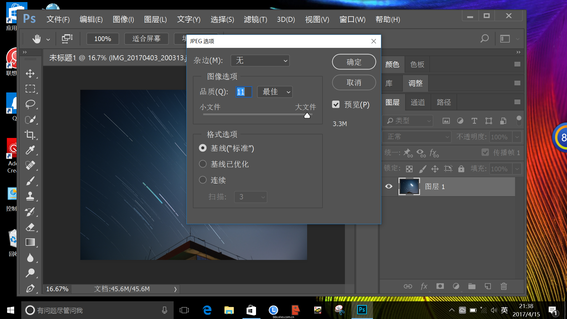Select the Pen tool
The width and height of the screenshot is (567, 319).
click(x=30, y=288)
